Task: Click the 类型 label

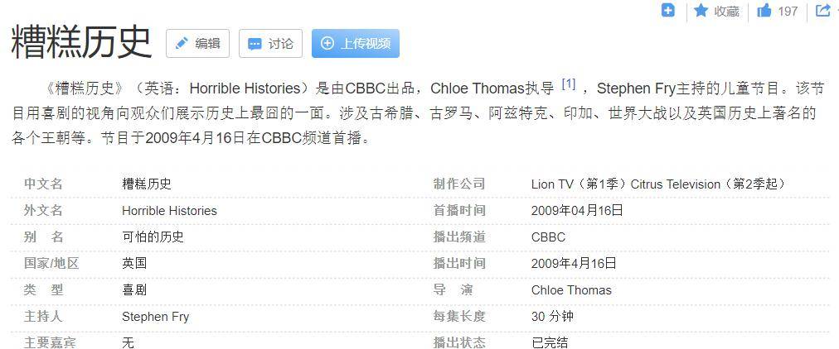Action: pos(43,289)
